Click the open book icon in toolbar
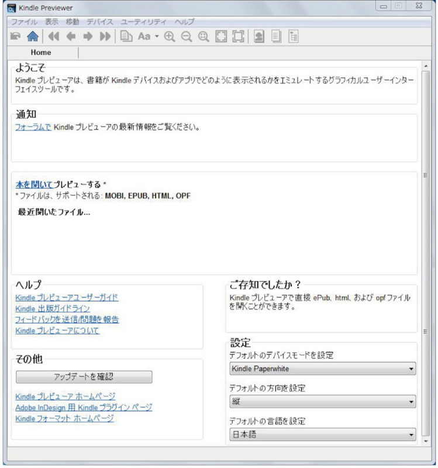Viewport: 438px width, 468px height. [x=15, y=36]
